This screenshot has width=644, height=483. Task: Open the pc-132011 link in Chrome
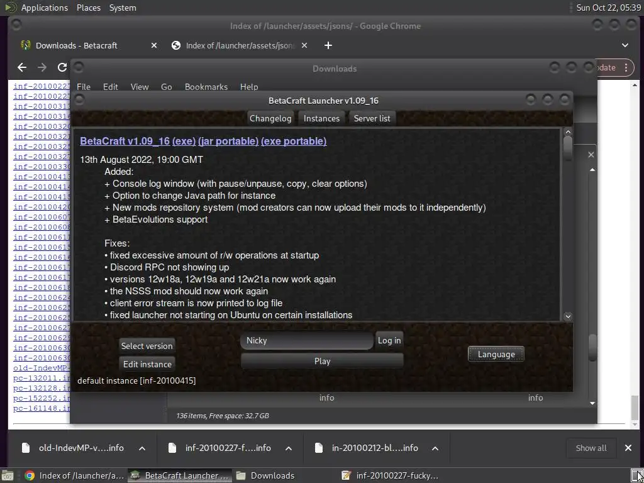(x=42, y=378)
